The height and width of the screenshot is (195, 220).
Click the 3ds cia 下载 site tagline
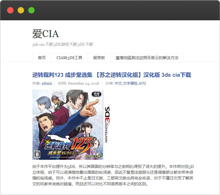click(63, 44)
